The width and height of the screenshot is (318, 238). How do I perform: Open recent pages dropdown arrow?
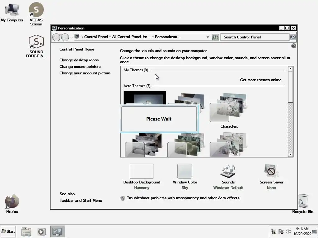click(71, 37)
